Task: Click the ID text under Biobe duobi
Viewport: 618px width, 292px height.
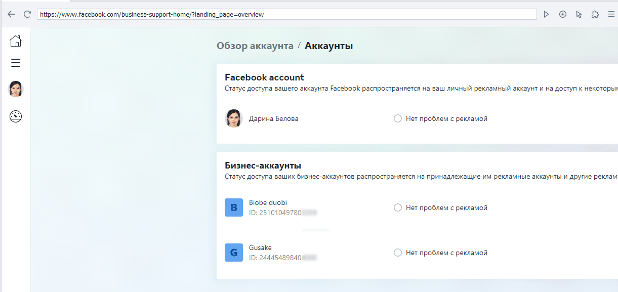Action: pyautogui.click(x=283, y=213)
